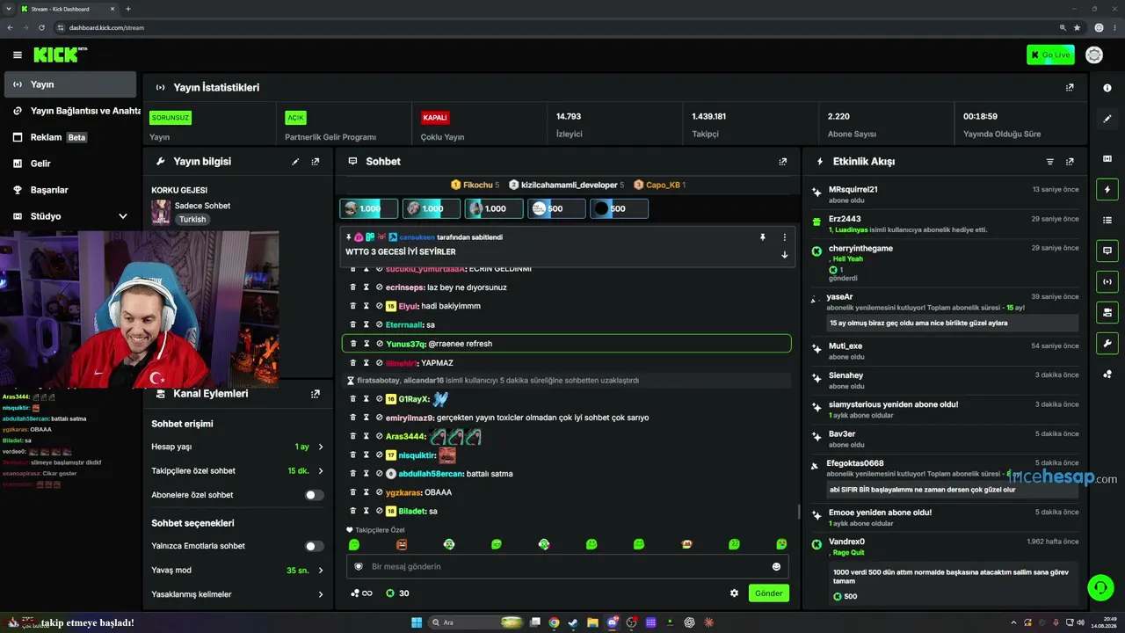Viewport: 1125px width, 633px height.
Task: Open the Windows Start menu
Action: [417, 622]
